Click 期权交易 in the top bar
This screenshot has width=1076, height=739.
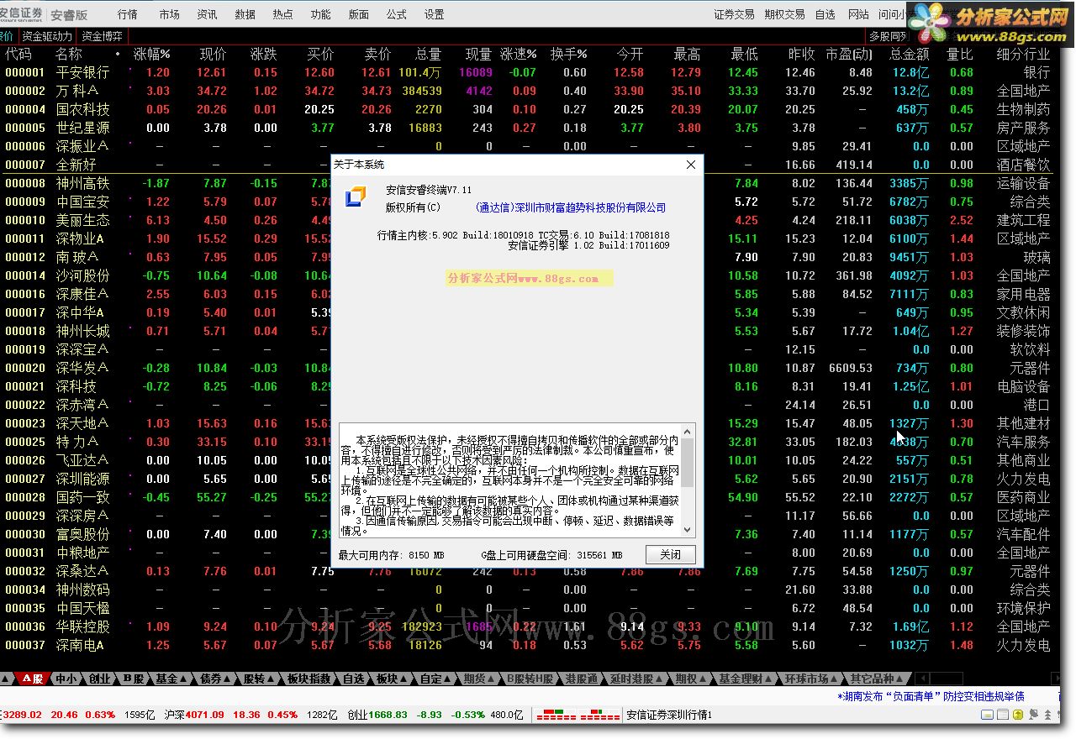point(785,14)
